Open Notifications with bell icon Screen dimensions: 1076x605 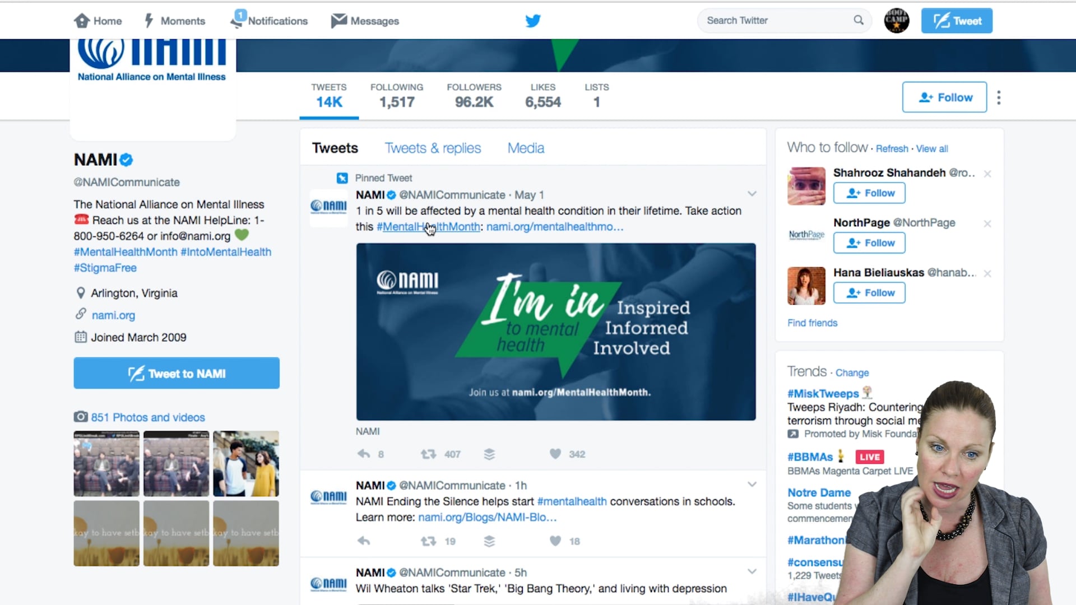coord(269,20)
